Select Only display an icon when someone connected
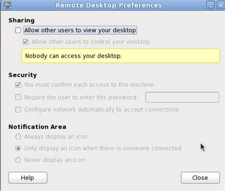This screenshot has height=191, width=225. [18, 148]
